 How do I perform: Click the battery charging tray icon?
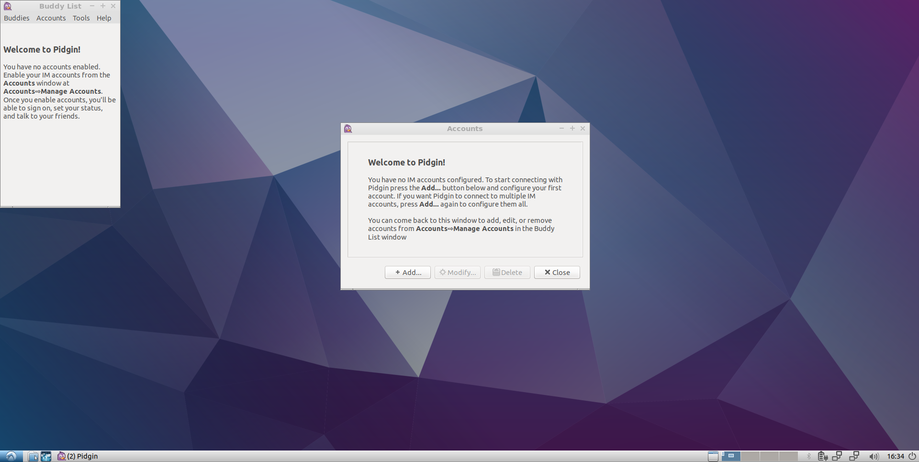pyautogui.click(x=823, y=456)
